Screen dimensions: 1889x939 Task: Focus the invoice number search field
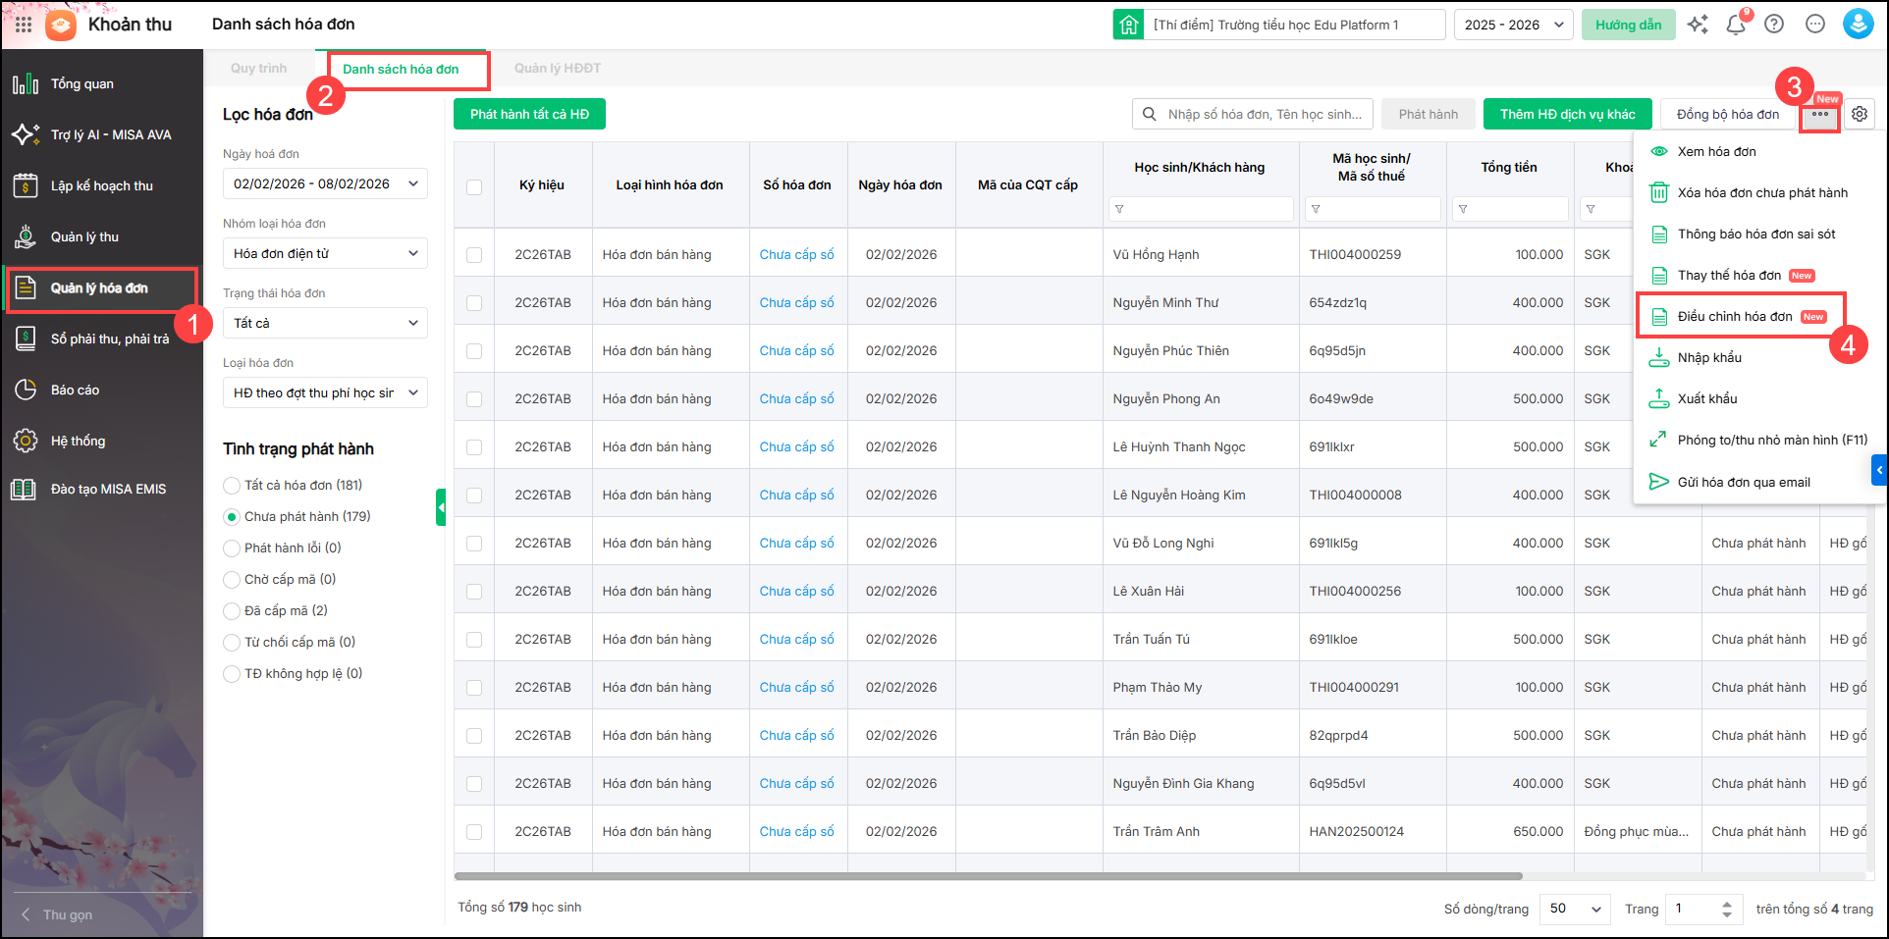[x=1264, y=115]
